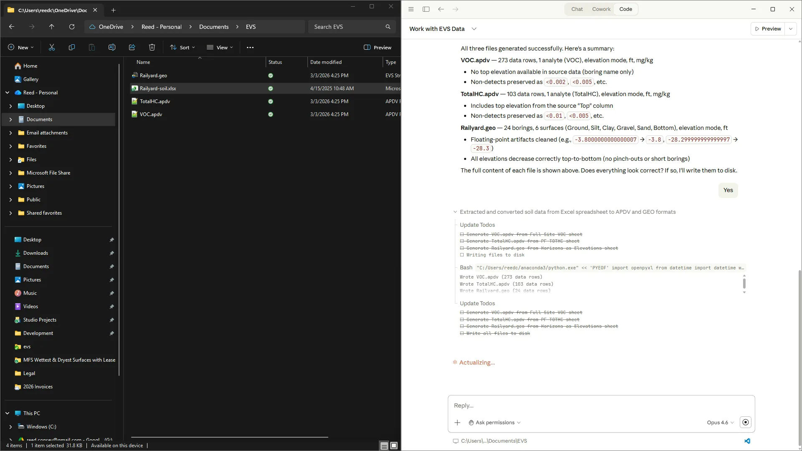
Task: Open the View dropdown in Explorer
Action: point(220,48)
